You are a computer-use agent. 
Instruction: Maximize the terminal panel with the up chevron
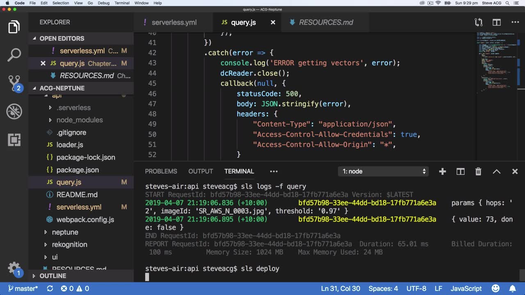pyautogui.click(x=496, y=172)
